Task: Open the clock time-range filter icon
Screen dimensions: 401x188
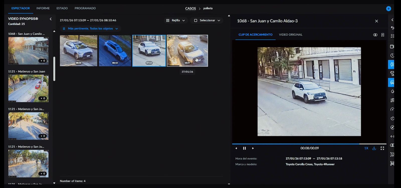Action: coord(392,55)
